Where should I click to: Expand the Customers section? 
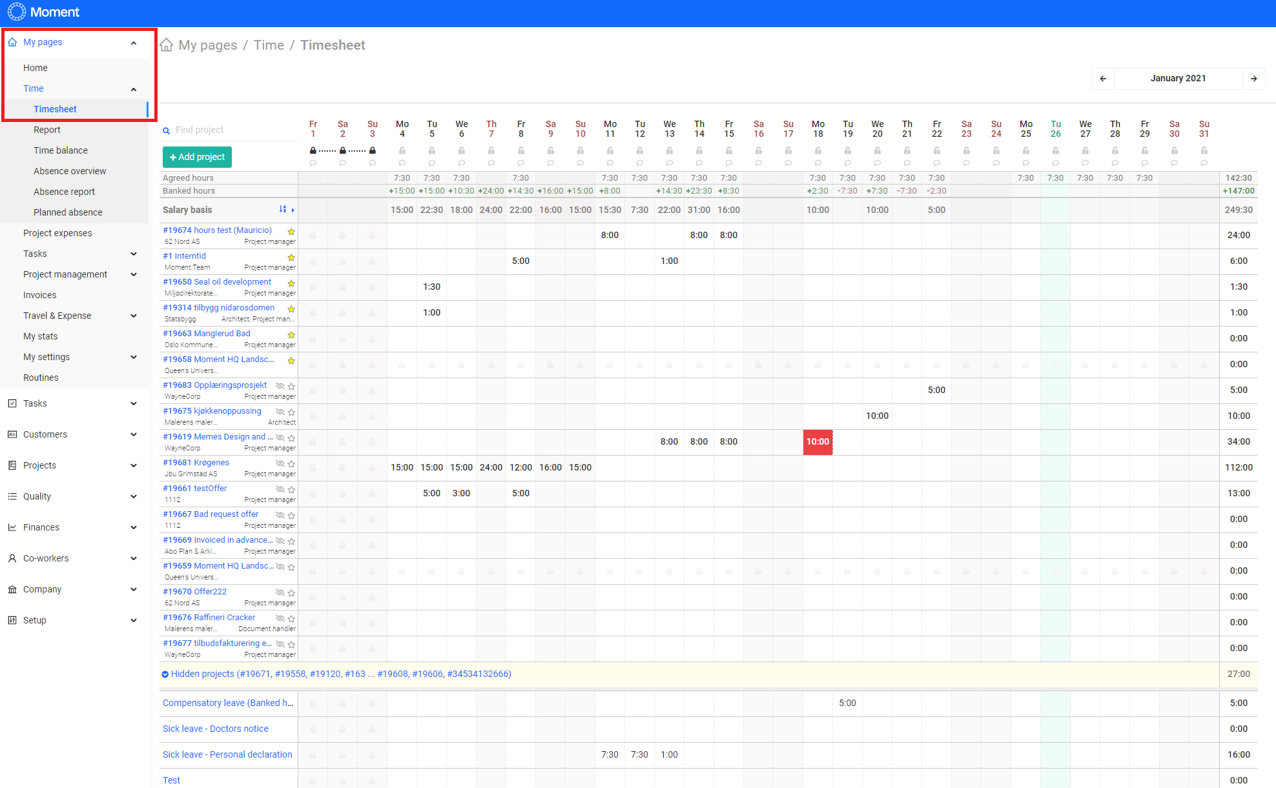[x=134, y=434]
